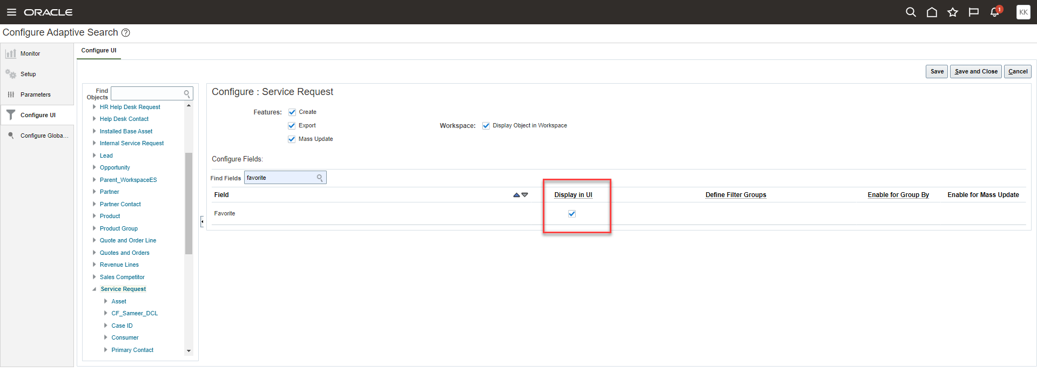
Task: Click the Configure UI funnel icon
Action: (x=10, y=115)
